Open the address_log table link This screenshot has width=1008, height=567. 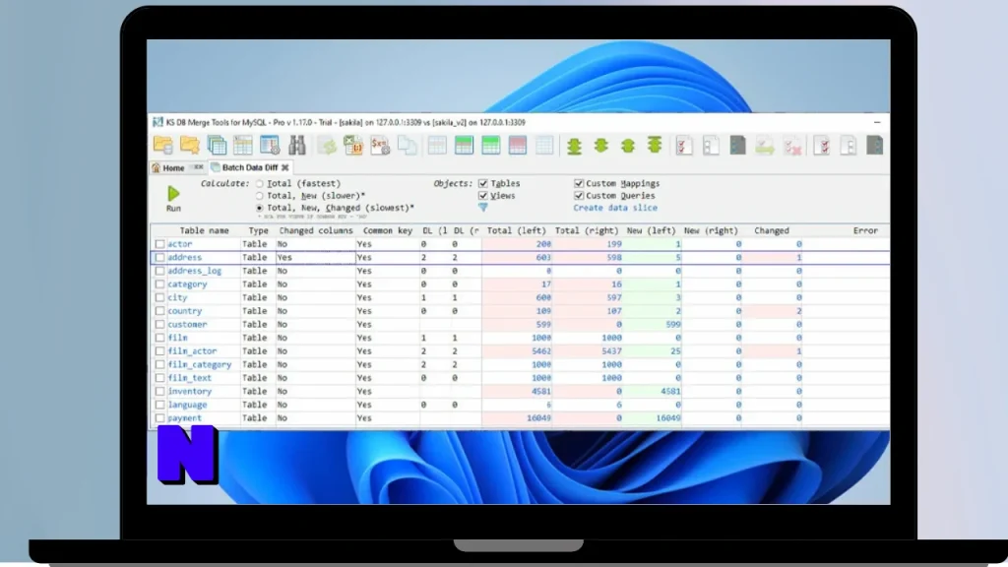coord(194,272)
